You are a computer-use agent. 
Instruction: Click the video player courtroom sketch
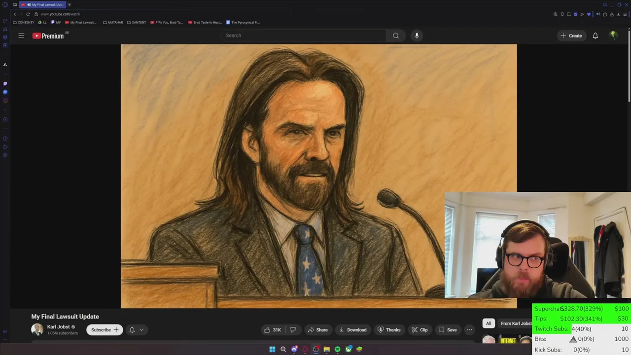(x=318, y=176)
